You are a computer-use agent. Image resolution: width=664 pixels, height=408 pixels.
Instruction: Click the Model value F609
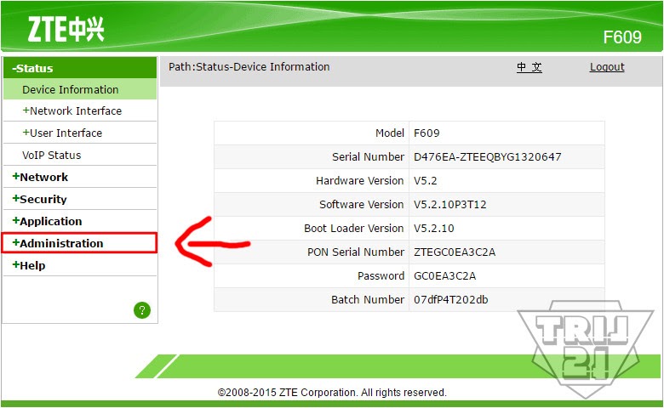pos(426,133)
